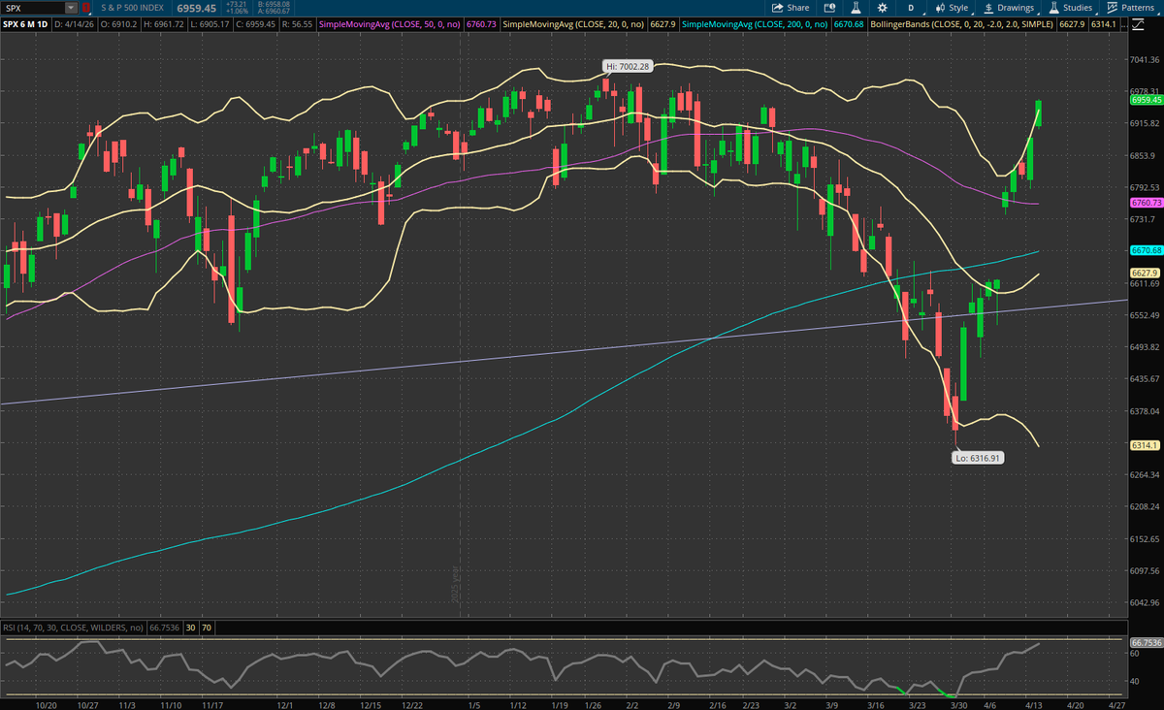
Task: Click the 66.7536 RSI axis tag
Action: [1147, 641]
